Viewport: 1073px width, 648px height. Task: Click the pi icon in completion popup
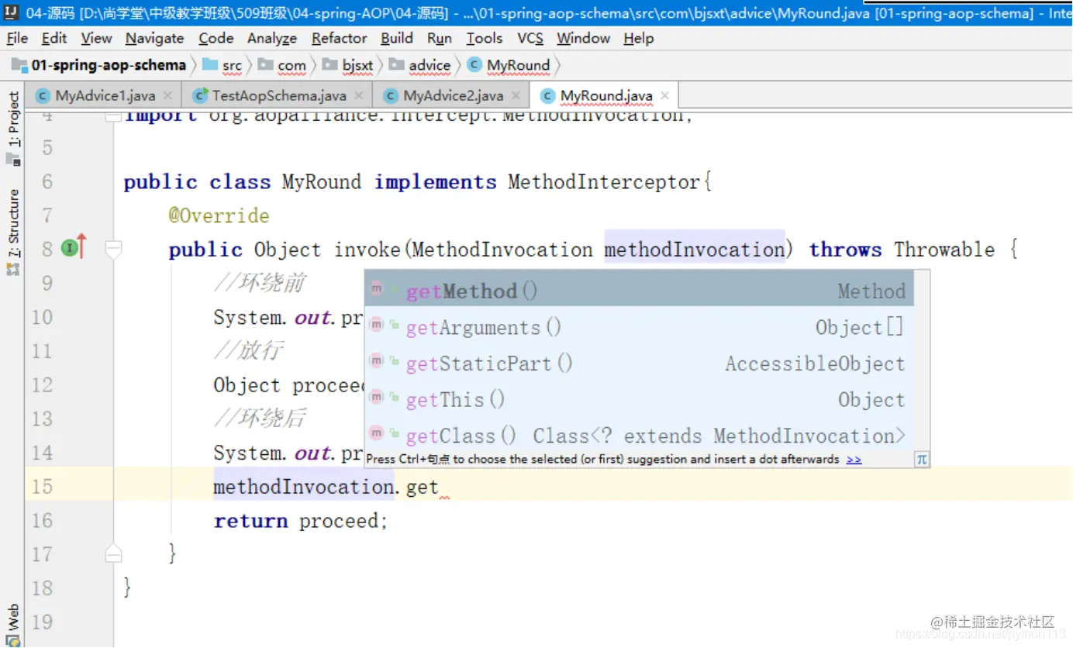point(921,459)
